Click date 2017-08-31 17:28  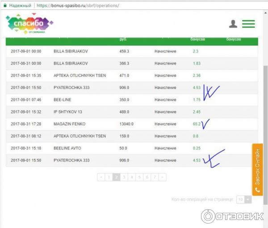click(x=26, y=124)
